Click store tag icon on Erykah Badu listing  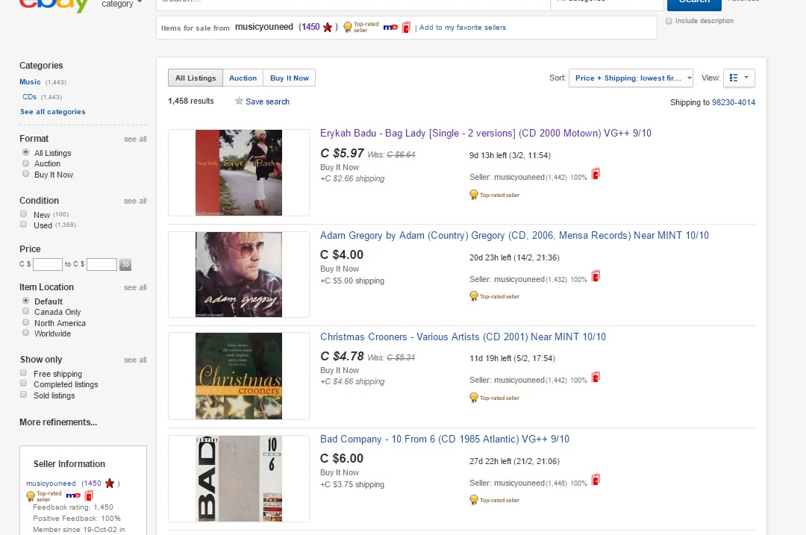click(x=596, y=174)
